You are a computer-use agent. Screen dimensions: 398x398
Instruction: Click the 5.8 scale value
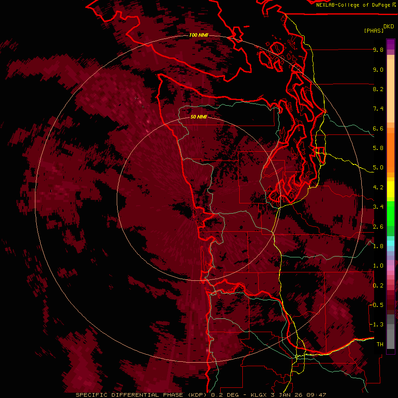[378, 148]
